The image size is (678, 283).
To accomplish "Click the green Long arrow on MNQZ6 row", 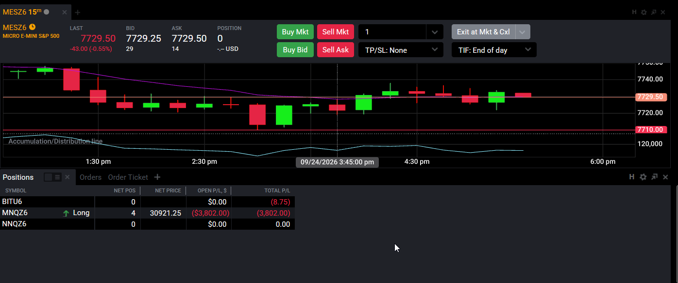I will click(x=66, y=213).
